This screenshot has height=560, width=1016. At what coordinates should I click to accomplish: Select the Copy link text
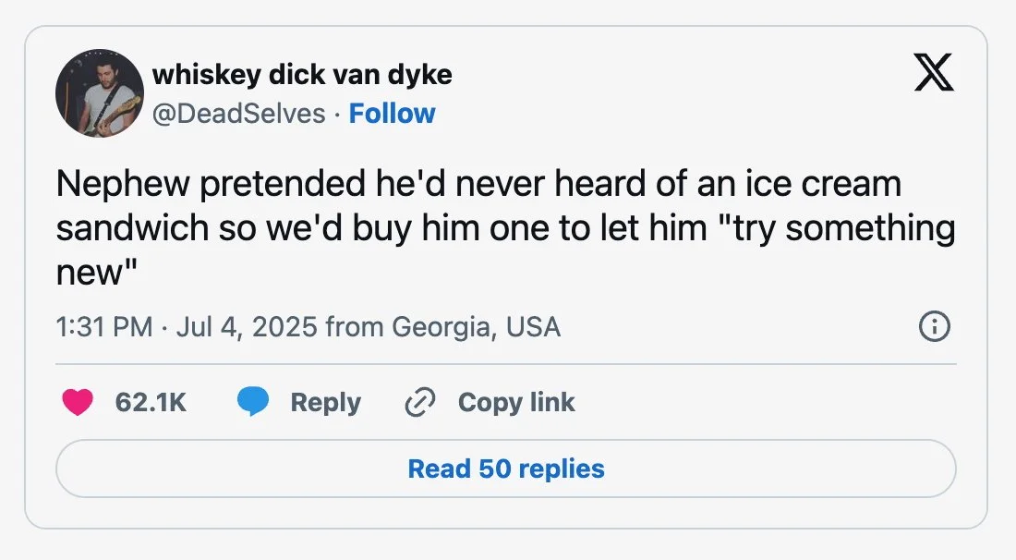pos(516,403)
